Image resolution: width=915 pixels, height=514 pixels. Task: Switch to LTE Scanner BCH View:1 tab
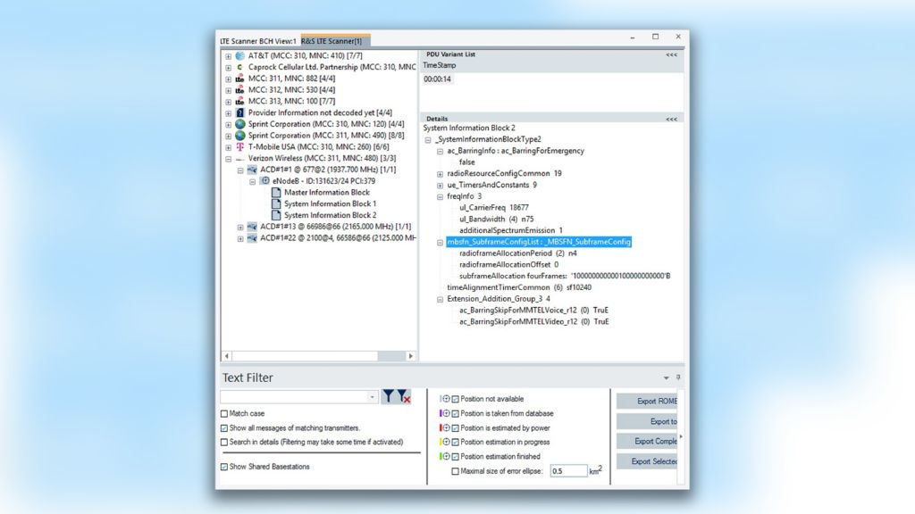tap(258, 41)
